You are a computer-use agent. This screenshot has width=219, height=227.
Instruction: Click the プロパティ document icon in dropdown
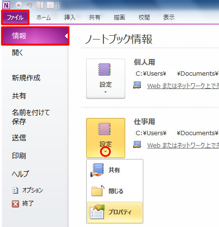pos(97,212)
